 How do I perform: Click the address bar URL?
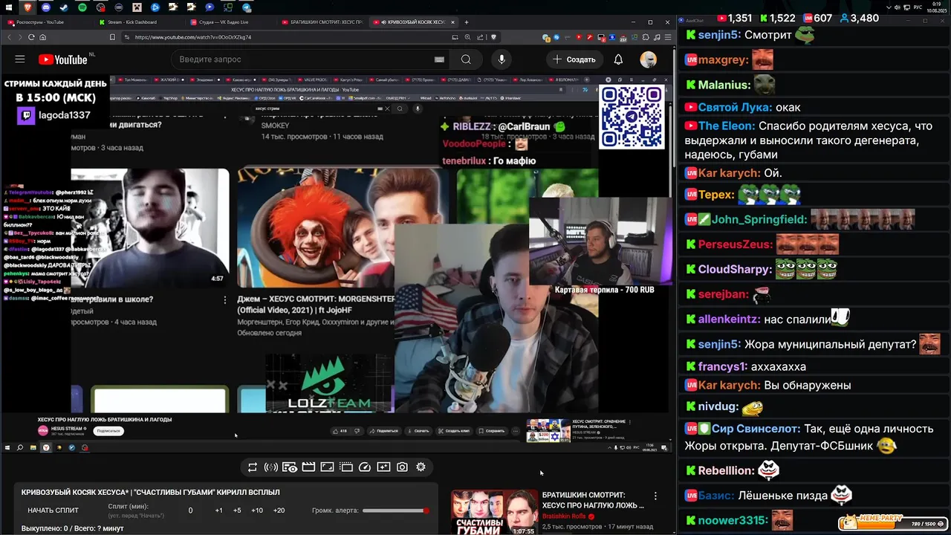click(x=193, y=37)
